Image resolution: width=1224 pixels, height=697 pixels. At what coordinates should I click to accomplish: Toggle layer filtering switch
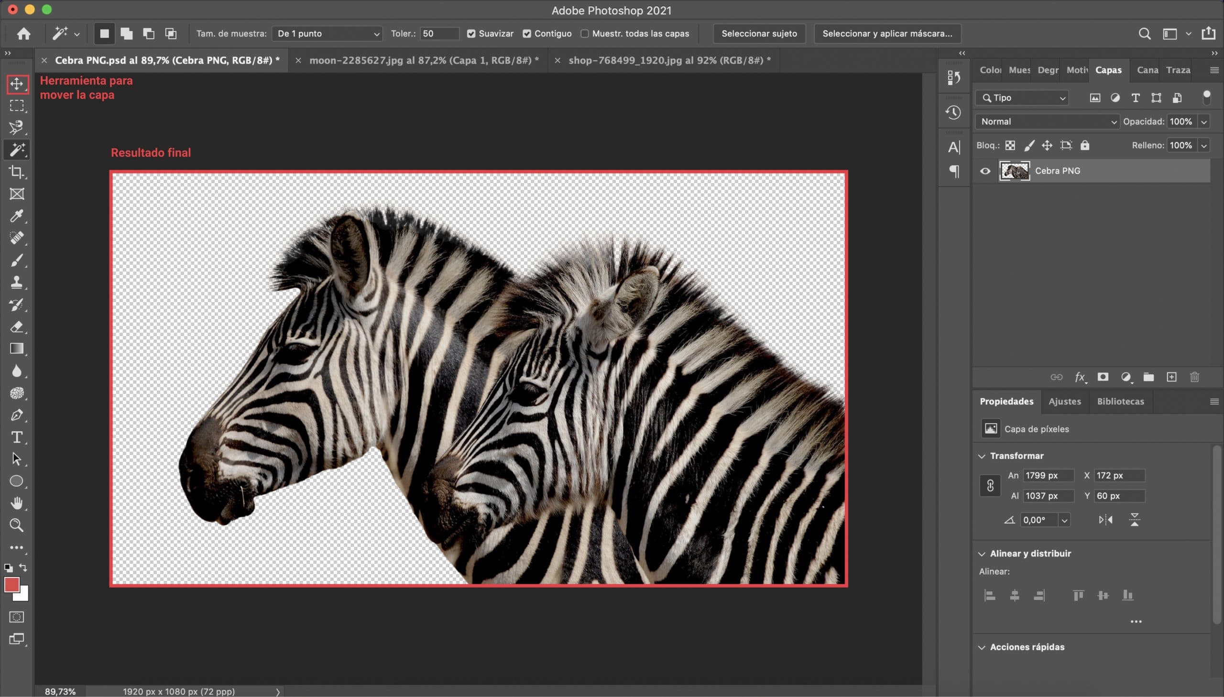point(1206,97)
